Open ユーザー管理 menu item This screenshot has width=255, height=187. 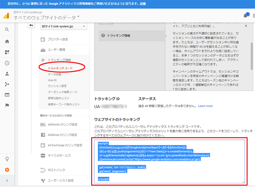tap(56, 50)
